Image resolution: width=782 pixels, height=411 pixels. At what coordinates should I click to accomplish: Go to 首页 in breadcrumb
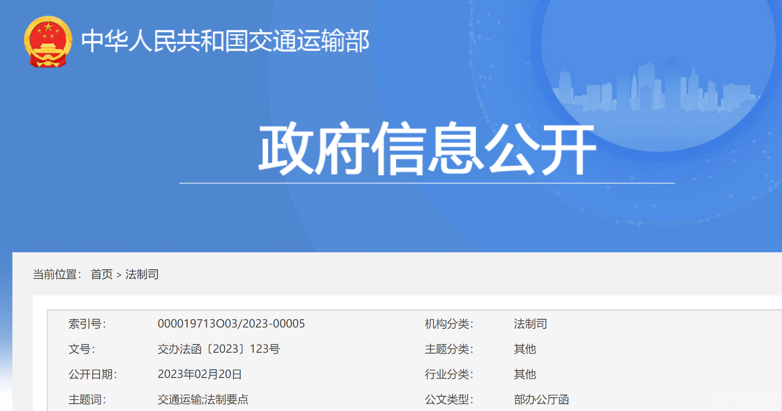[102, 274]
